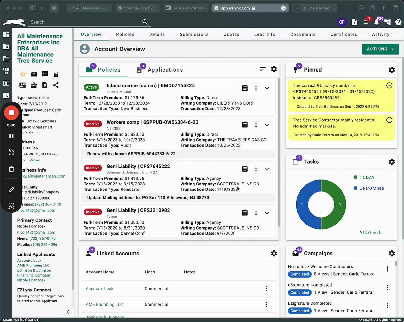Open the CF user avatar menu
This screenshot has width=404, height=322.
[342, 22]
